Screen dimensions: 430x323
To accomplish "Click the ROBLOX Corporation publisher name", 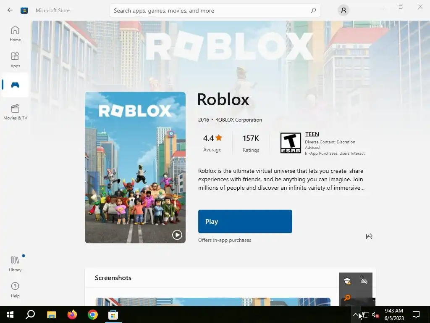I will [x=239, y=120].
